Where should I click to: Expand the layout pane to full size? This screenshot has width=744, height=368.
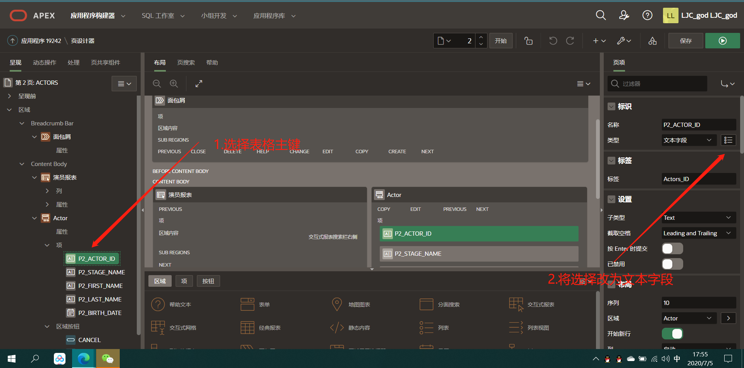(x=199, y=84)
